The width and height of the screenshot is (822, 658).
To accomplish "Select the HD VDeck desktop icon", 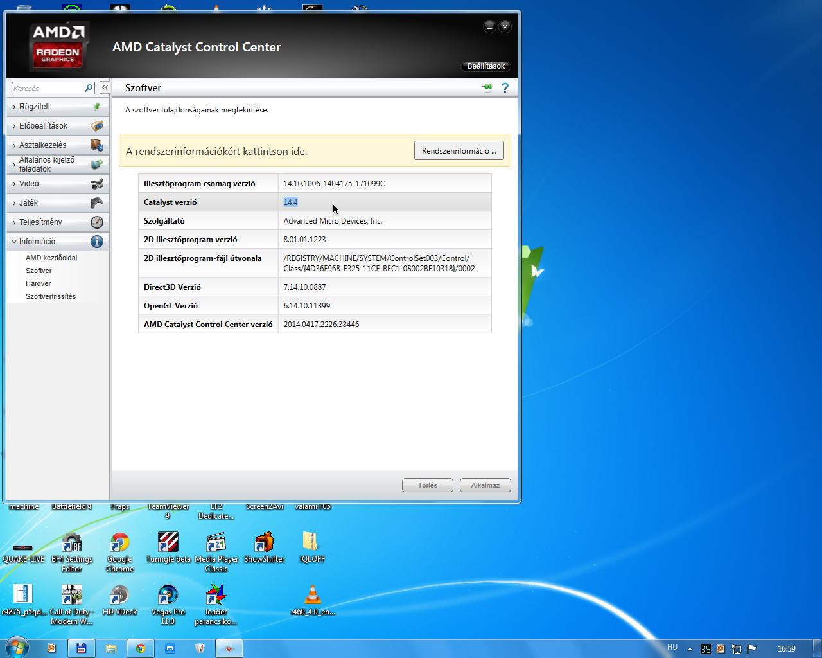I will [119, 600].
